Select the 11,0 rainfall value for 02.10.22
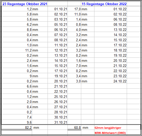Screen dimensions: 142x136 78,14
